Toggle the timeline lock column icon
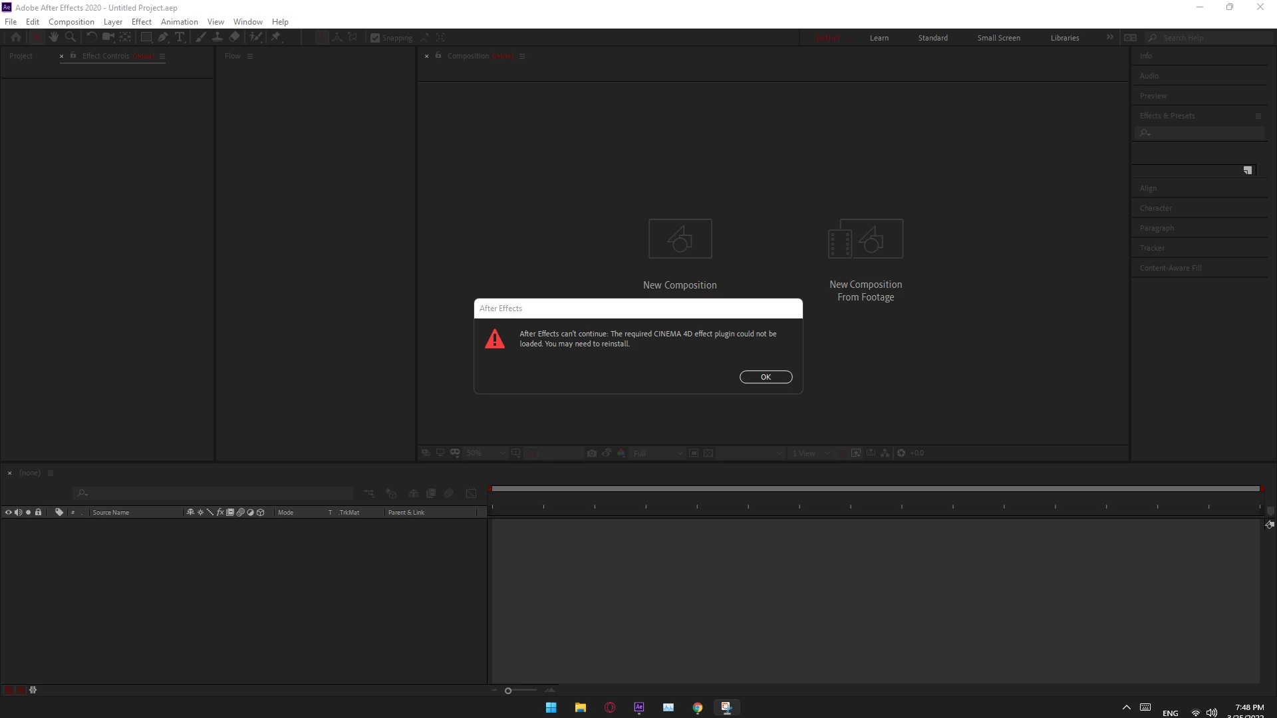This screenshot has width=1277, height=718. (x=39, y=513)
